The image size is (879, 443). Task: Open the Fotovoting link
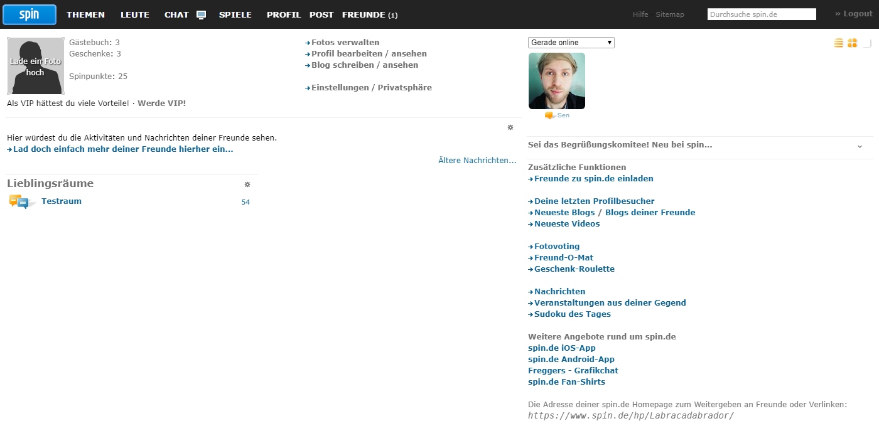pos(557,247)
